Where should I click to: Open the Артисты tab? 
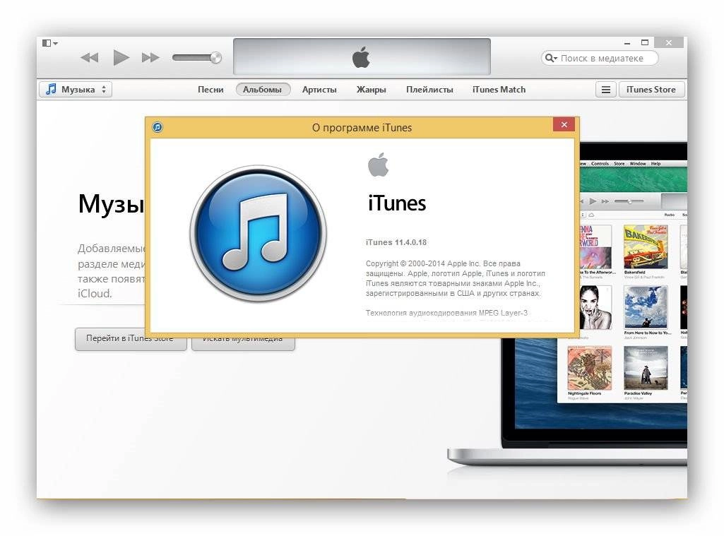(319, 90)
